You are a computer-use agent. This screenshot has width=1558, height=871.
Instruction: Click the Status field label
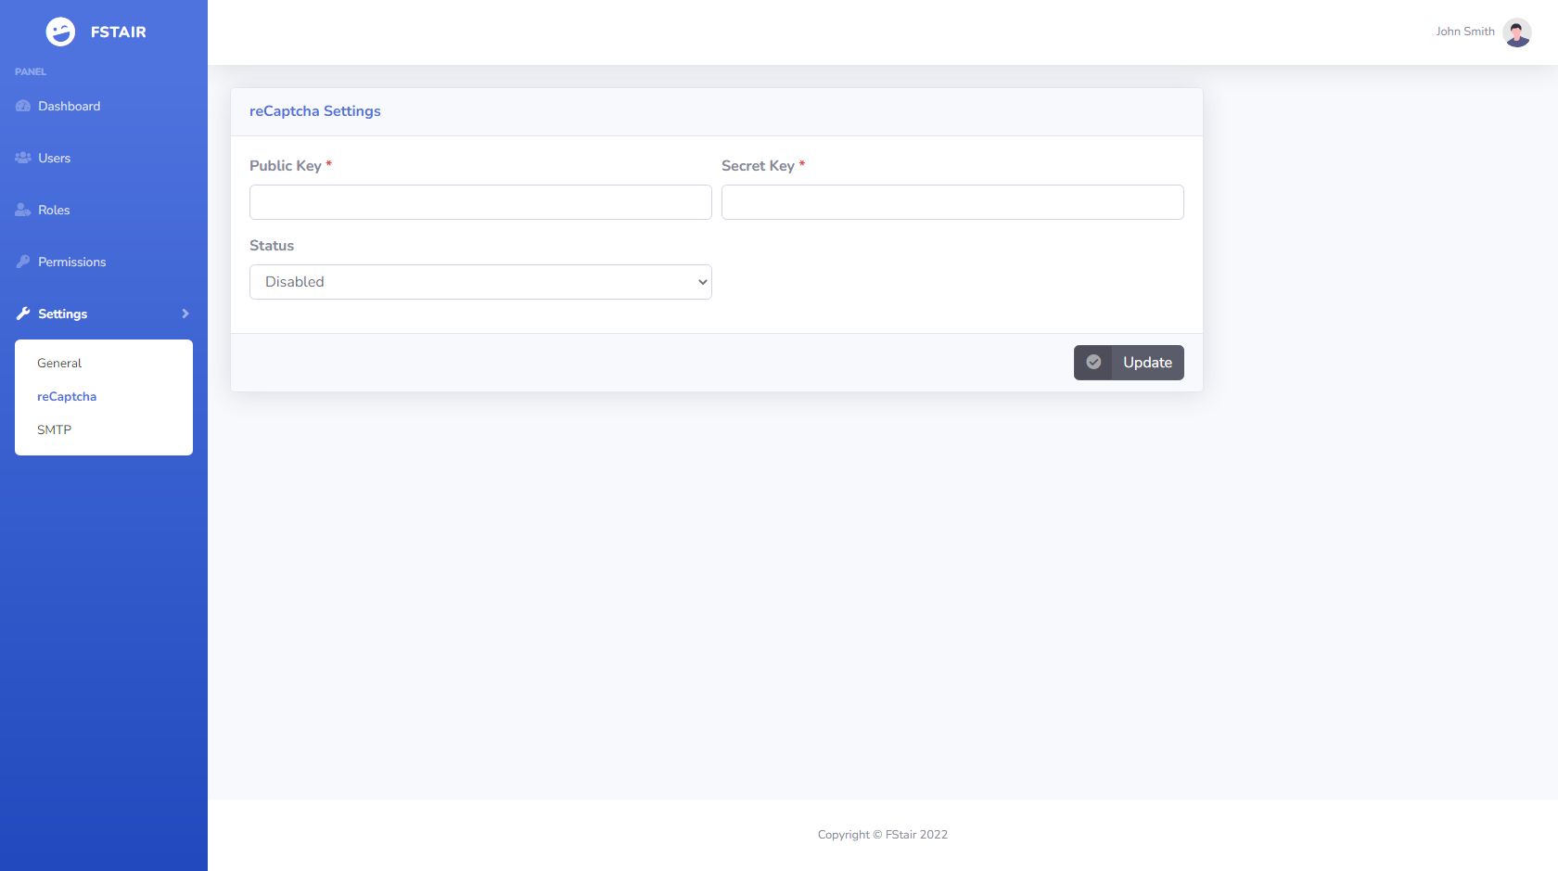[x=272, y=246]
